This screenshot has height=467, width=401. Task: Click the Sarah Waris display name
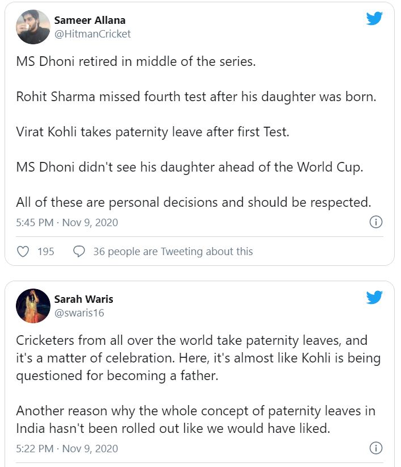[x=84, y=299]
